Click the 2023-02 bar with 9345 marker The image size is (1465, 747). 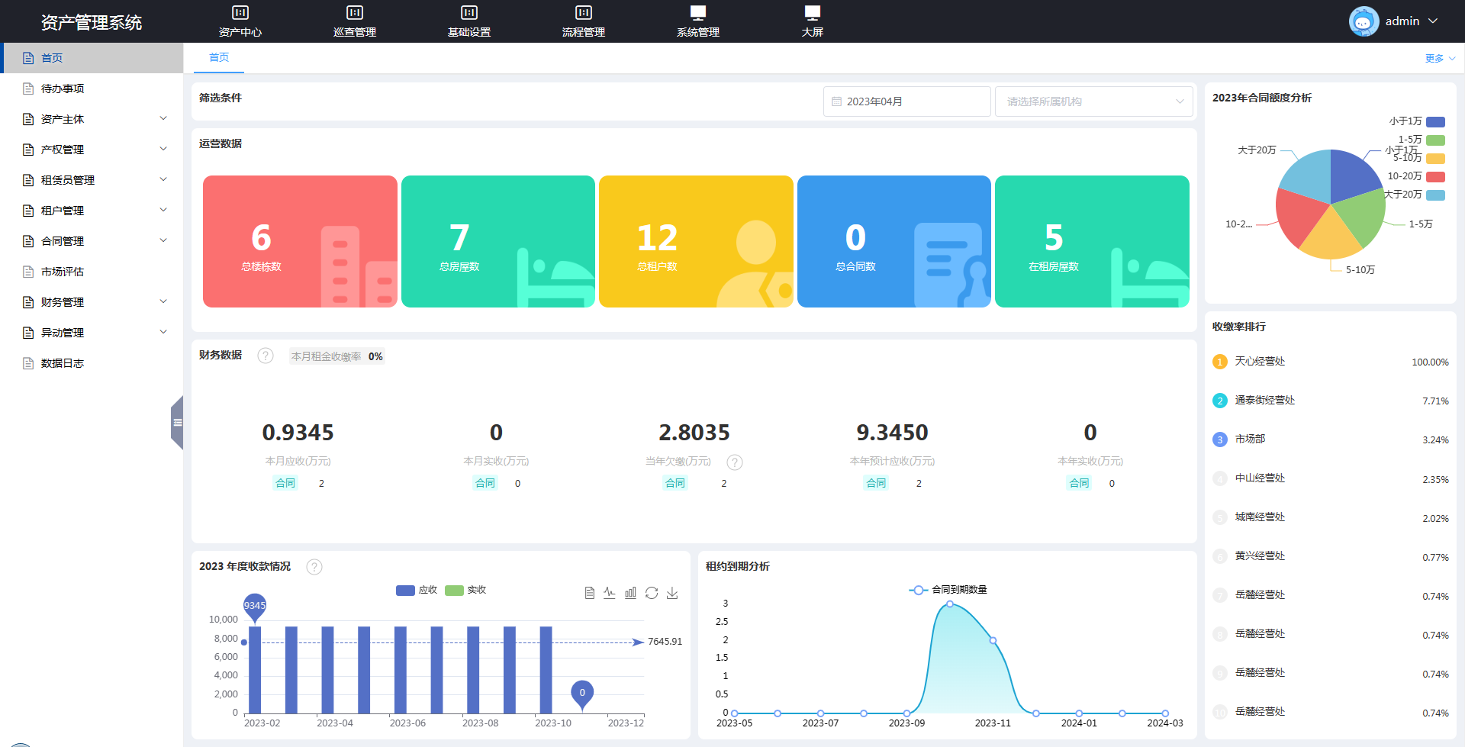point(255,670)
